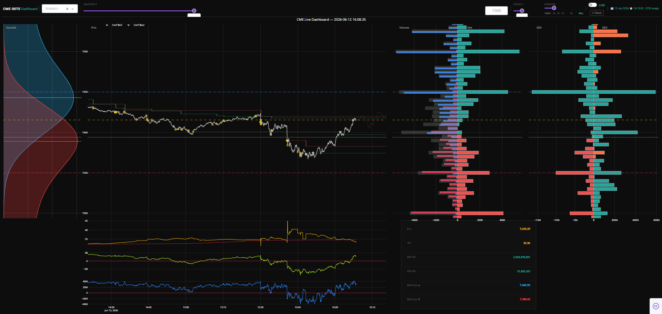The width and height of the screenshot is (662, 314).
Task: Click the Reset button
Action: pyautogui.click(x=597, y=13)
